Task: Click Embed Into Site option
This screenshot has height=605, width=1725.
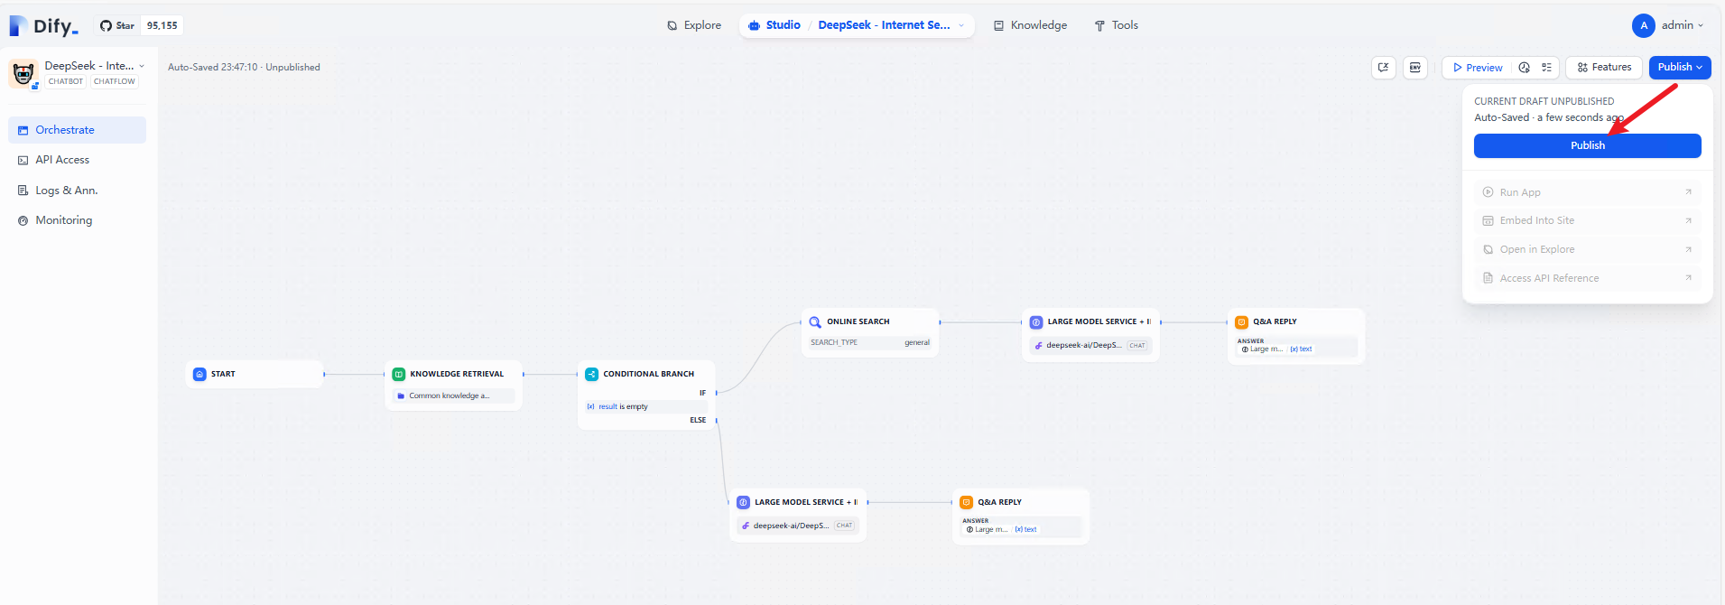Action: [1588, 220]
